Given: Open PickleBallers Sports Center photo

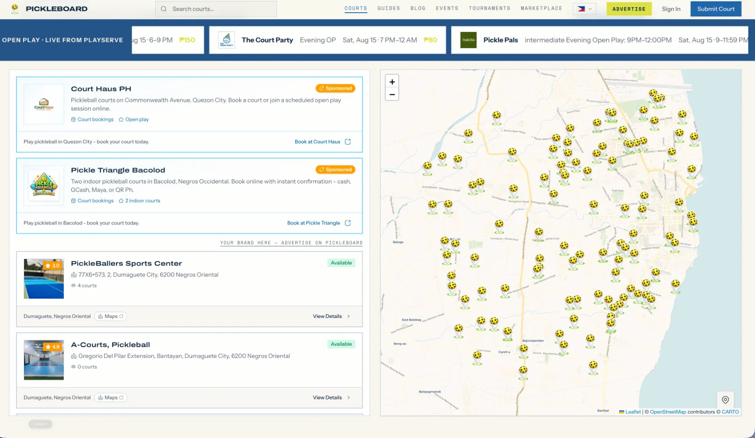Looking at the screenshot, I should pos(44,279).
